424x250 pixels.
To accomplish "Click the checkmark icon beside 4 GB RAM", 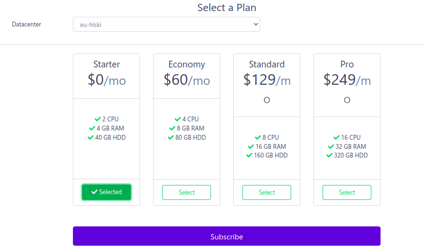I will coord(92,128).
